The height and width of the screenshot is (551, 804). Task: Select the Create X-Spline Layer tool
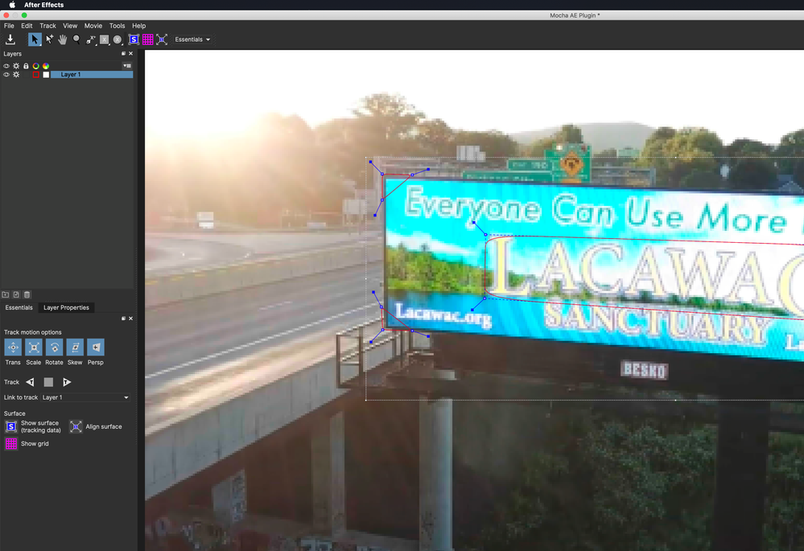click(91, 39)
